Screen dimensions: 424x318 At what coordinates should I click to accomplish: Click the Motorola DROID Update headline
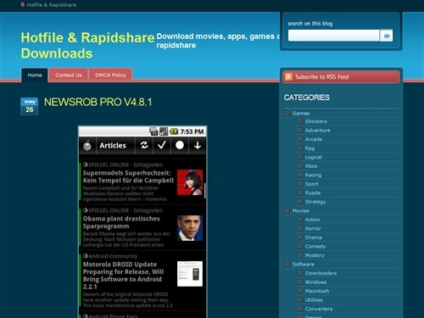(x=123, y=276)
